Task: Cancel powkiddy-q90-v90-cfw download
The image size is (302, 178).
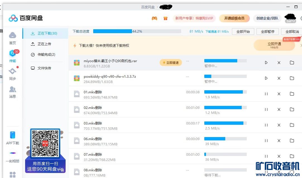Action: tap(279, 78)
